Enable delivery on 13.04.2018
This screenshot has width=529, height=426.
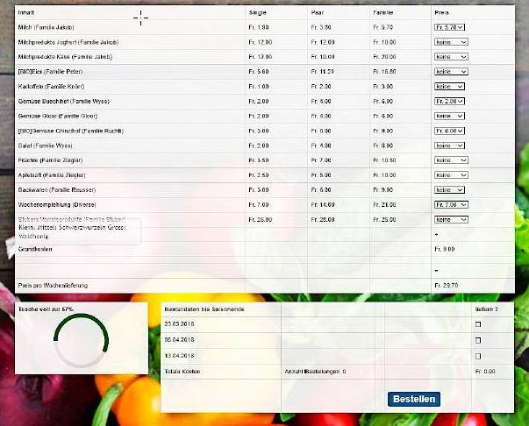click(478, 357)
